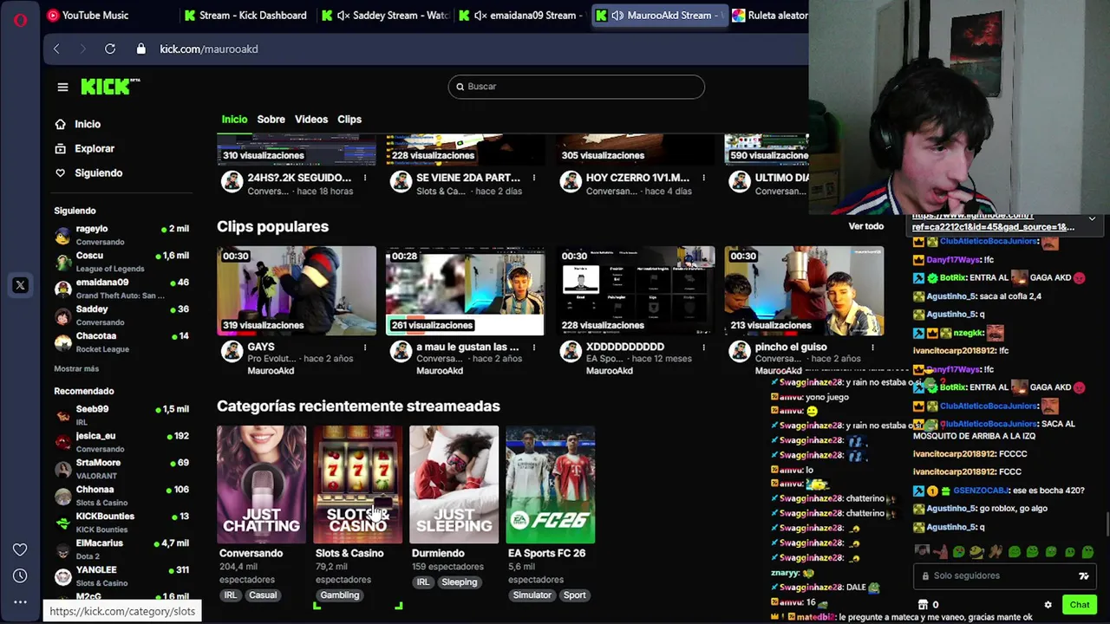Go back with the browser back arrow
The image size is (1110, 624).
coord(56,49)
